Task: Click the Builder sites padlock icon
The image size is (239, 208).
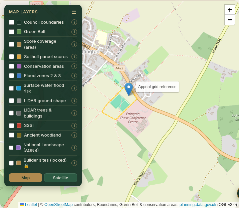Action: pyautogui.click(x=26, y=166)
